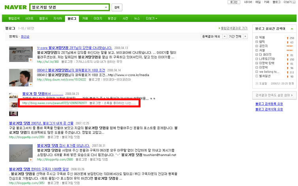Click the plus icon on the speaker thumbnail
Image resolution: width=298 pixels, height=186 pixels.
pyautogui.click(x=30, y=84)
